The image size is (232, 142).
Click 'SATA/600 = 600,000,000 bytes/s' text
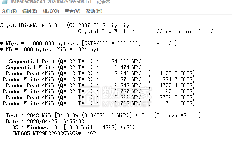[130, 43]
